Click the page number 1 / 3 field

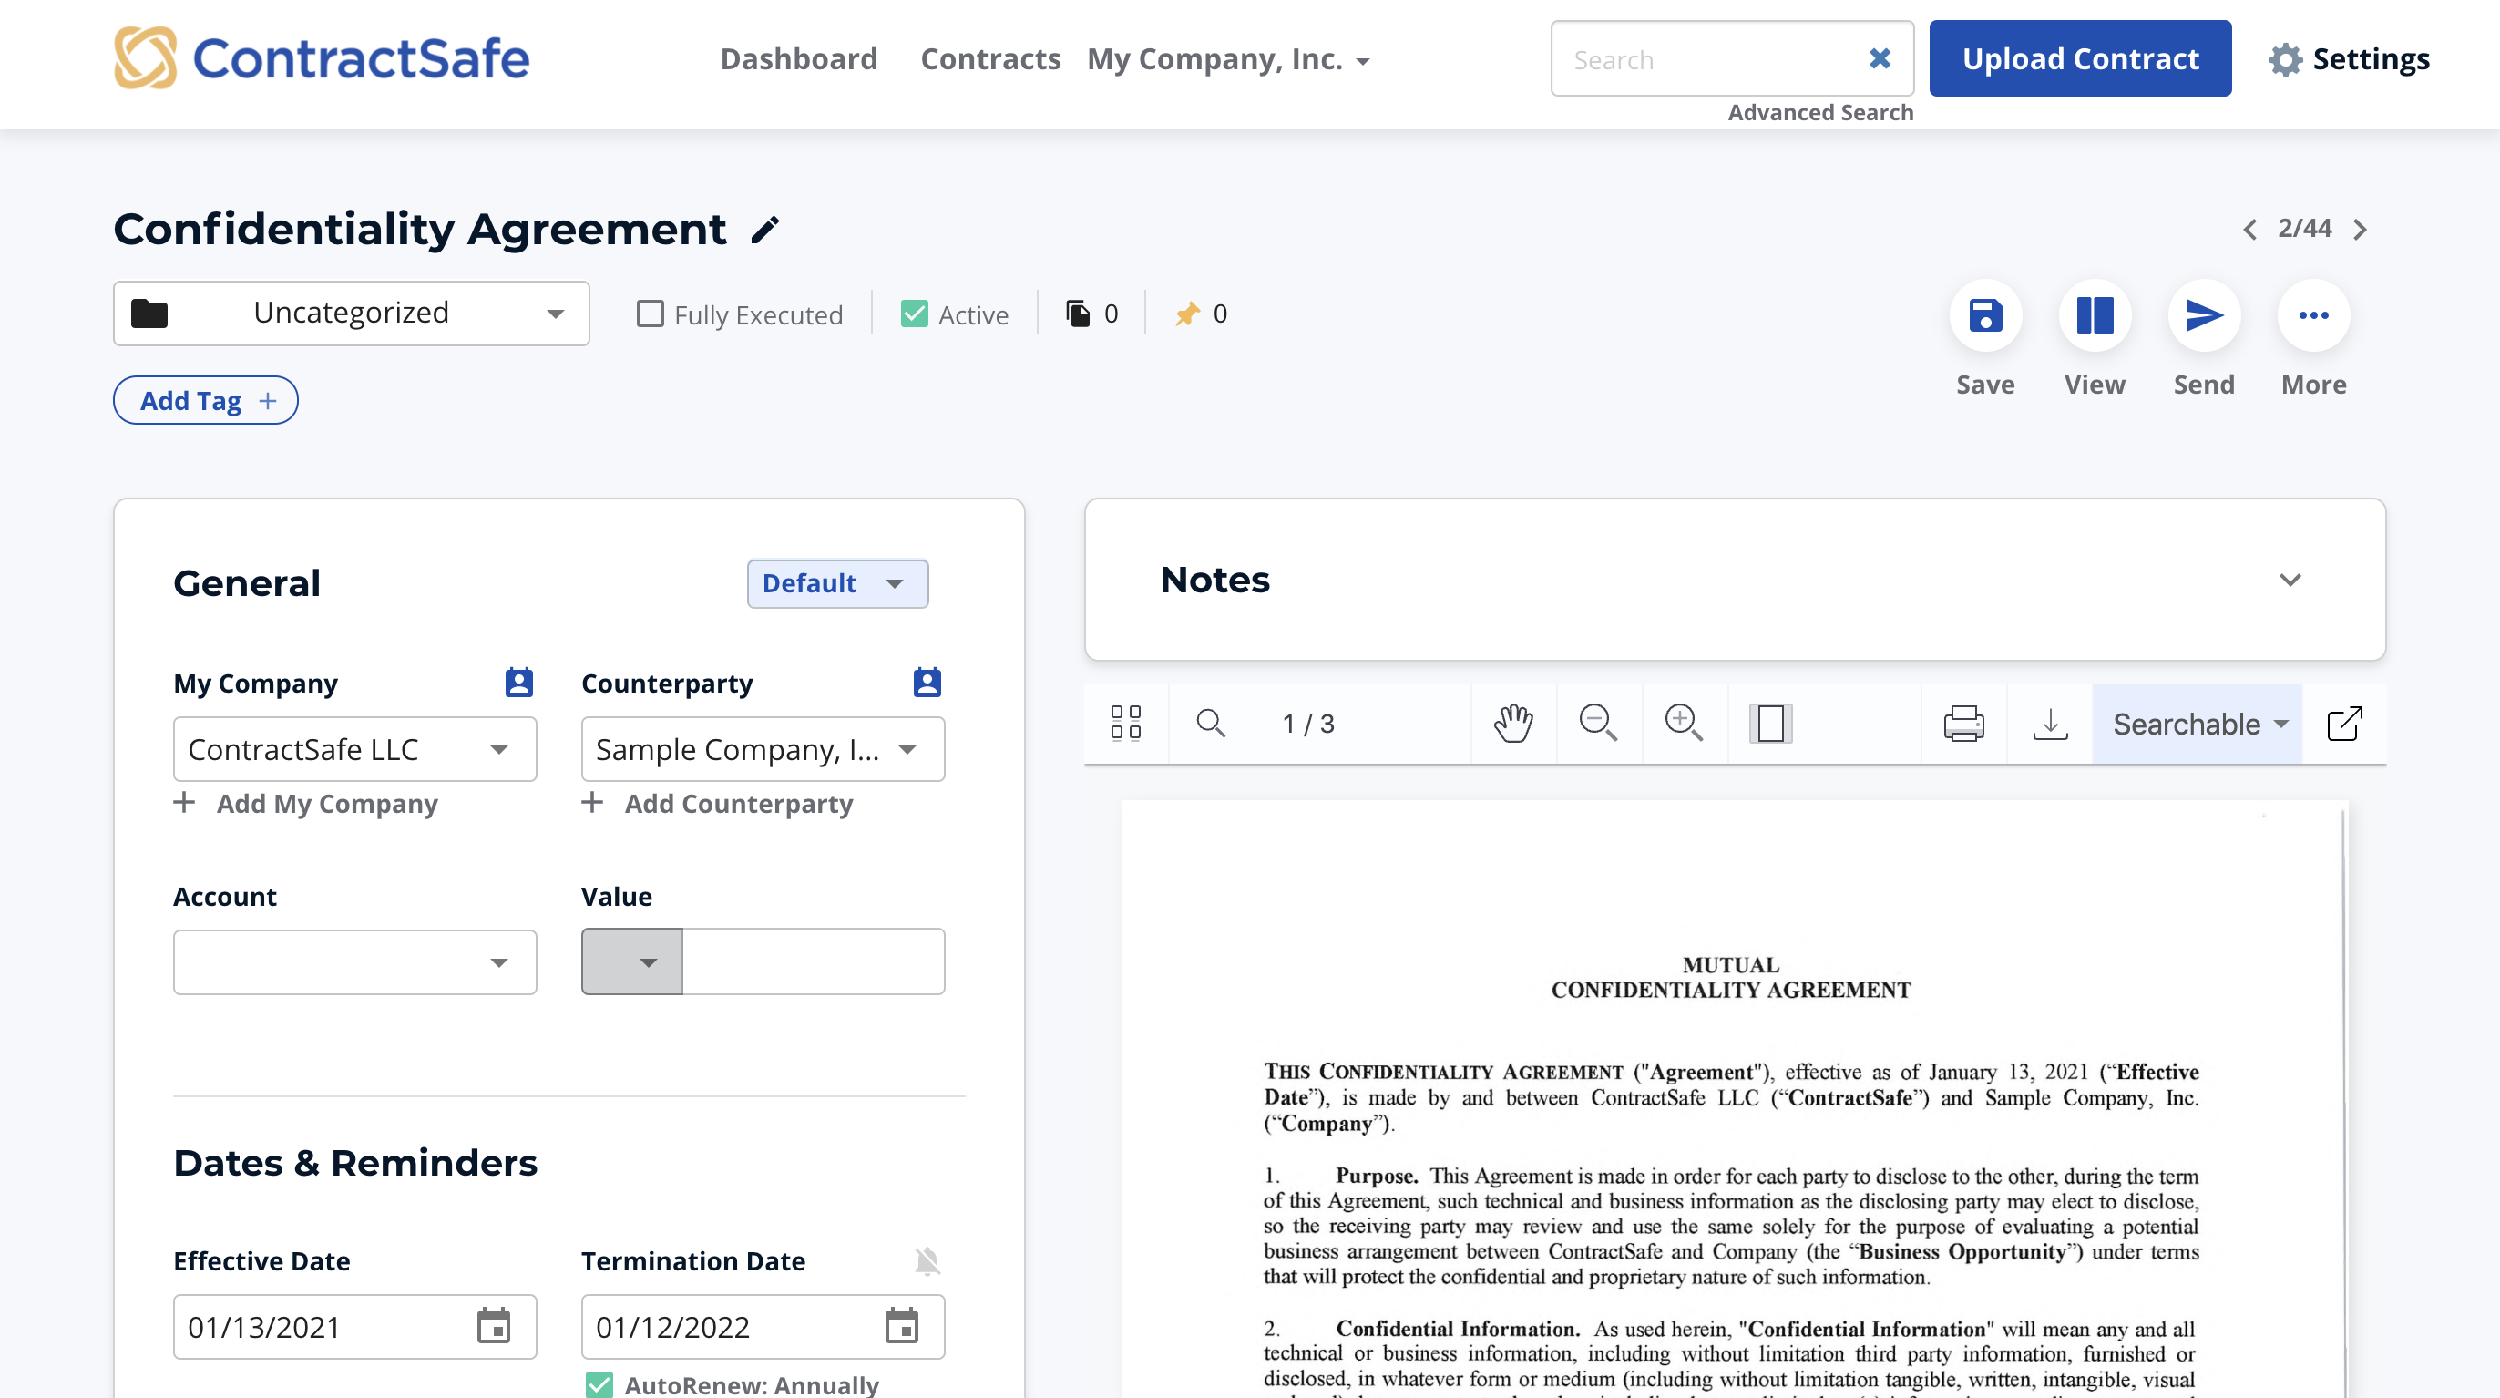coord(1307,724)
